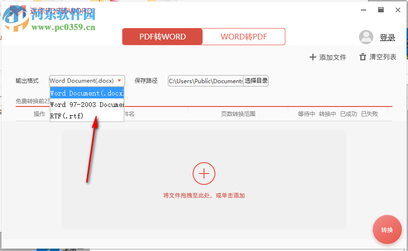The width and height of the screenshot is (408, 251).
Task: Select Word Document(.docx) option in list
Action: tap(87, 93)
